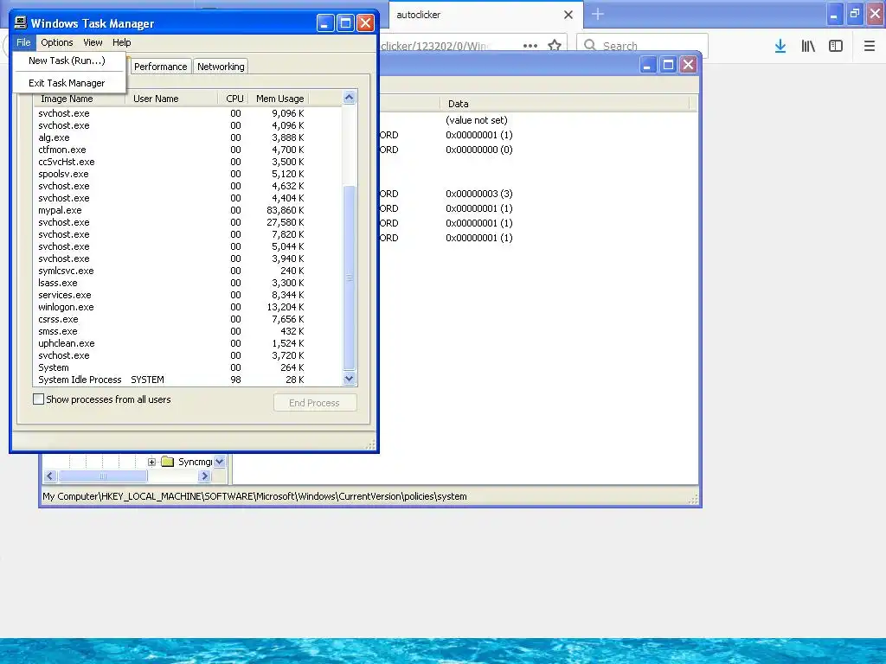Screen dimensions: 886x664
Task: Toggle Show processes from all users
Action: pos(38,399)
